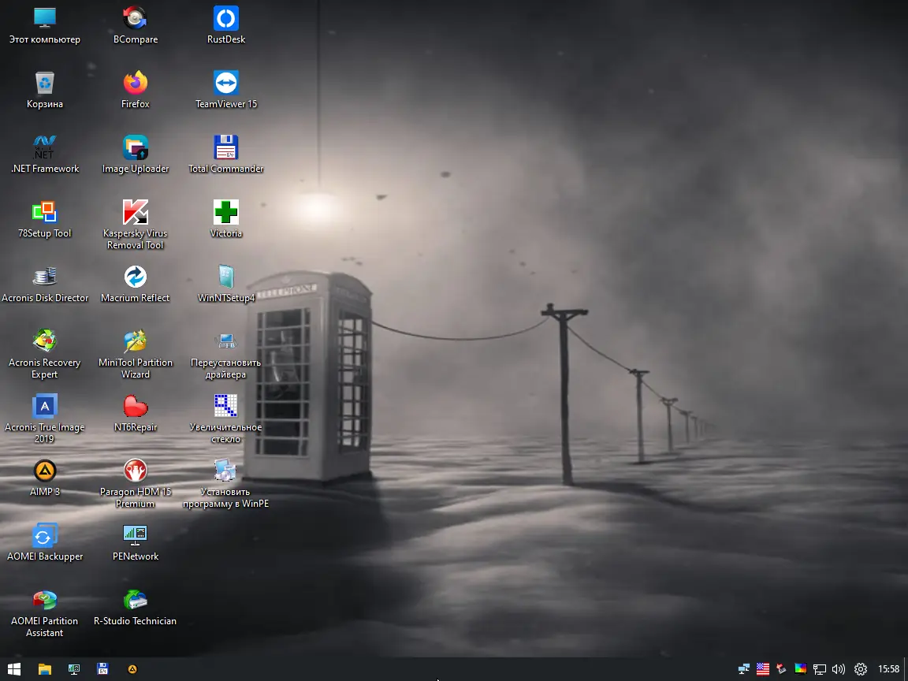The height and width of the screenshot is (681, 908).
Task: Click the TeamViewer 15 icon
Action: [x=226, y=91]
